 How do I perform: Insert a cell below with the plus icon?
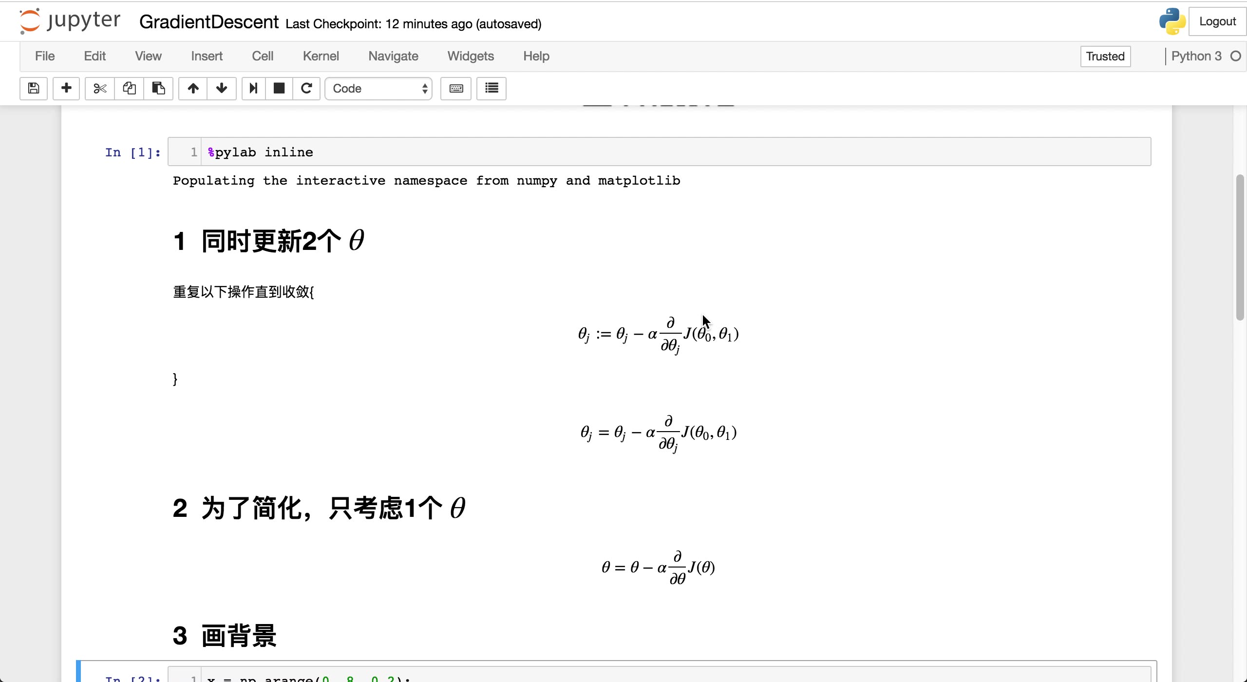click(66, 88)
